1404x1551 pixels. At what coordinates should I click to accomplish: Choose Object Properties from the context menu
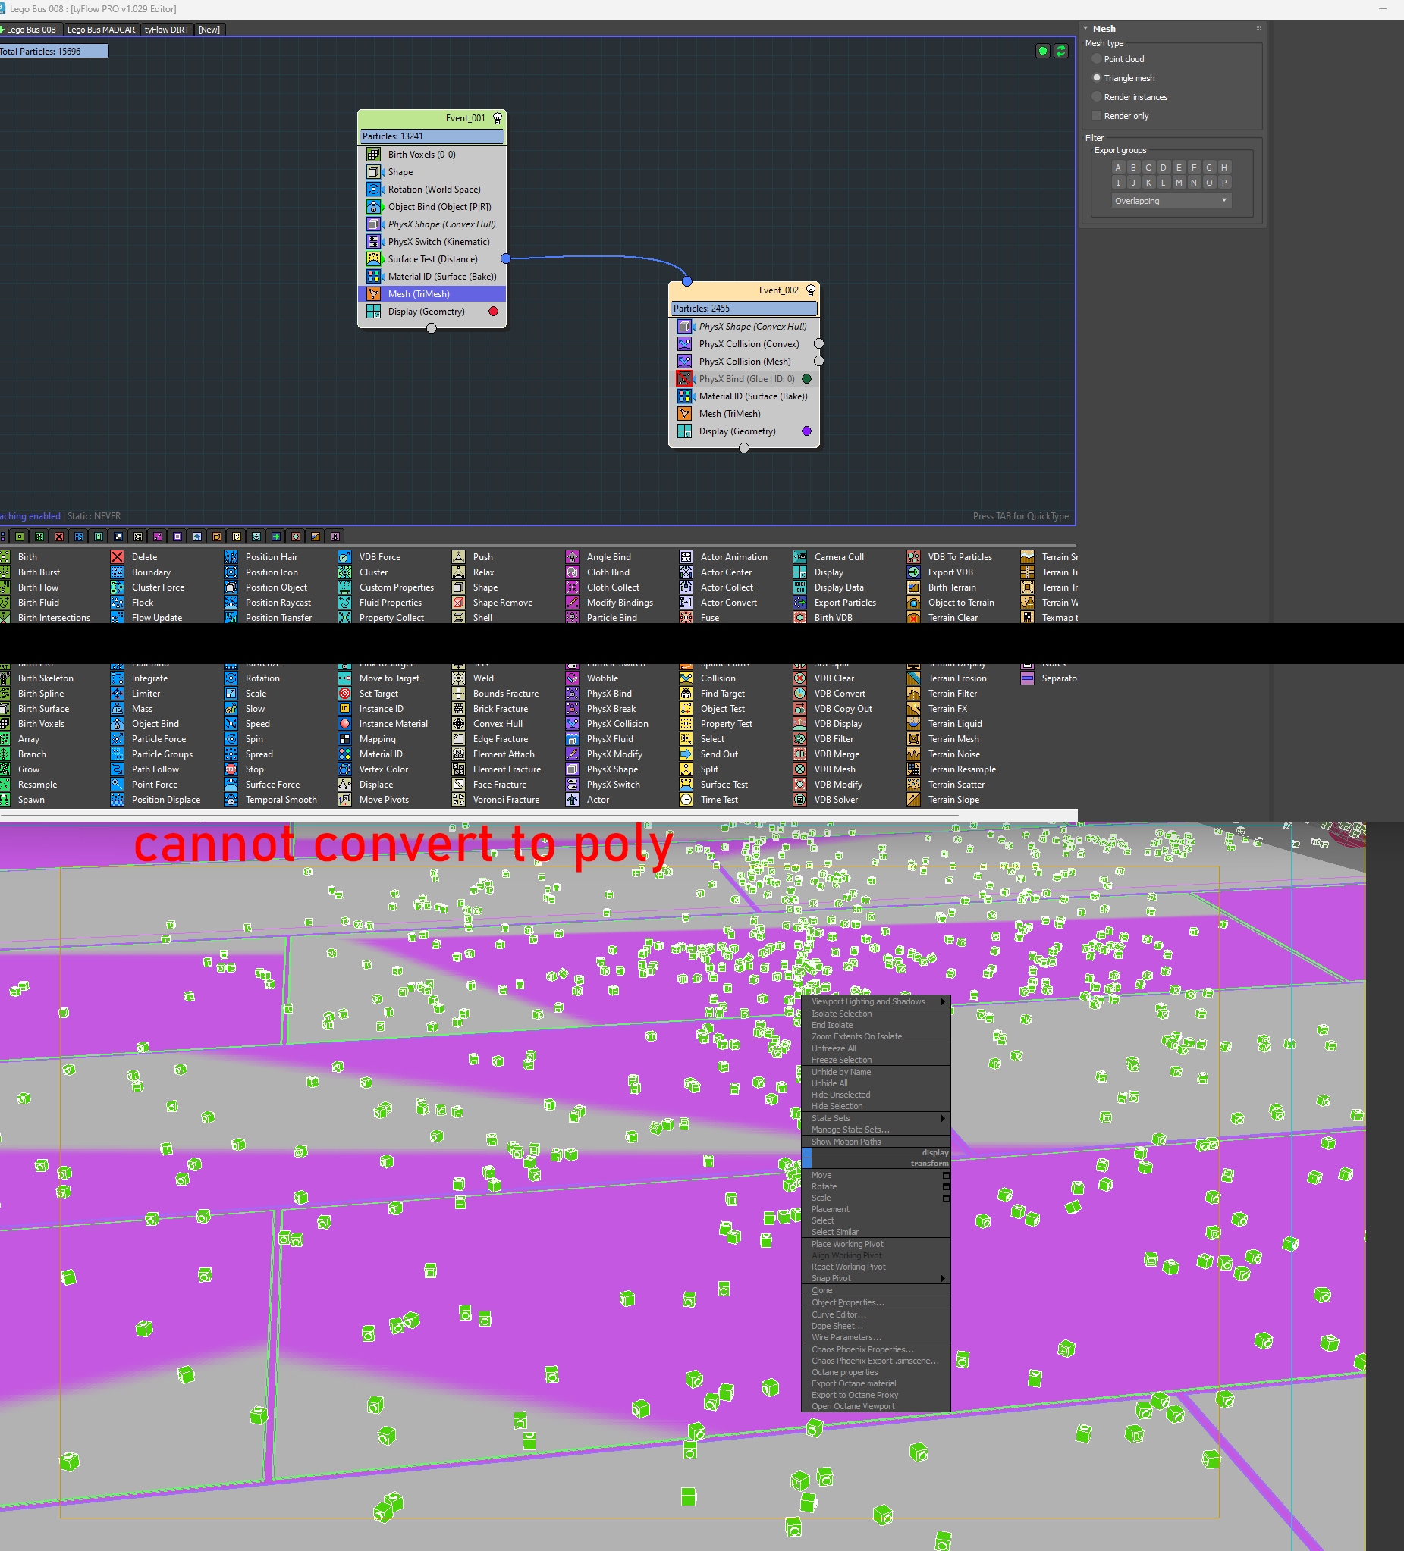click(x=847, y=1302)
